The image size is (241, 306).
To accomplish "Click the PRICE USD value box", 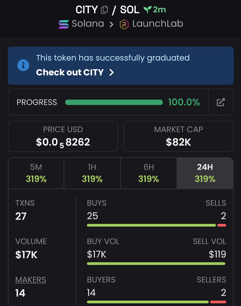I will coord(63,136).
